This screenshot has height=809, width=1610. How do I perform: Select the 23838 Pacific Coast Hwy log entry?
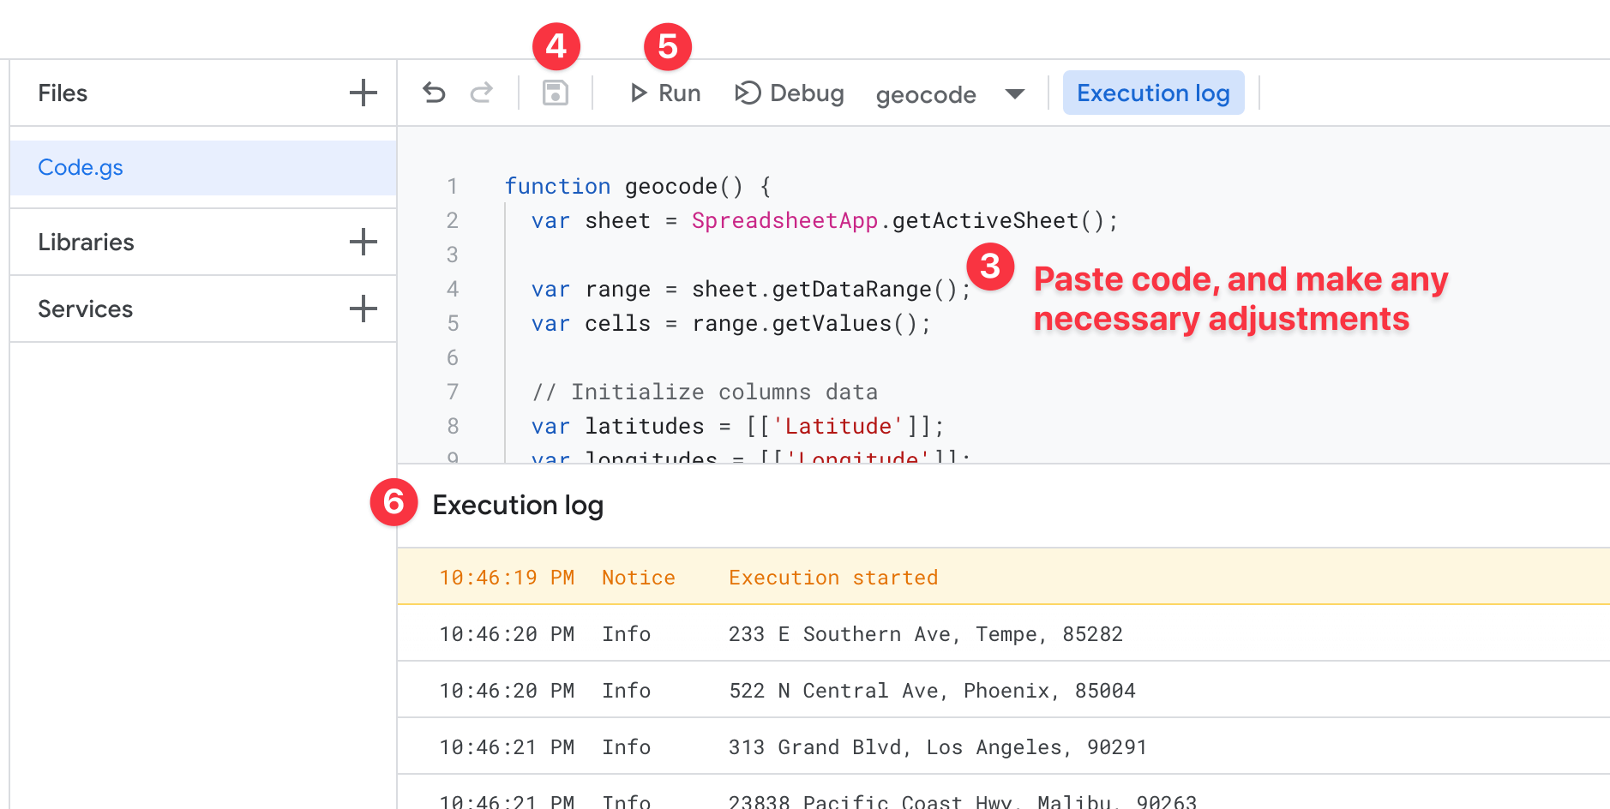click(x=1004, y=794)
